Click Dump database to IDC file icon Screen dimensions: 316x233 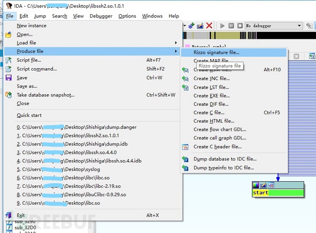[x=185, y=159]
